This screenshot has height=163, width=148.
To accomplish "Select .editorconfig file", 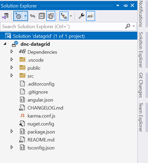I will (41, 84).
